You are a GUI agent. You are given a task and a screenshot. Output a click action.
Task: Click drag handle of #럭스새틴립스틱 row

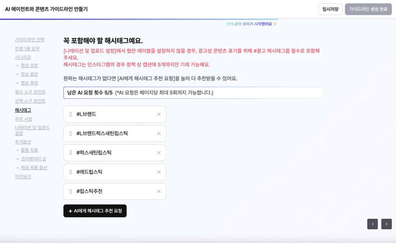71,153
